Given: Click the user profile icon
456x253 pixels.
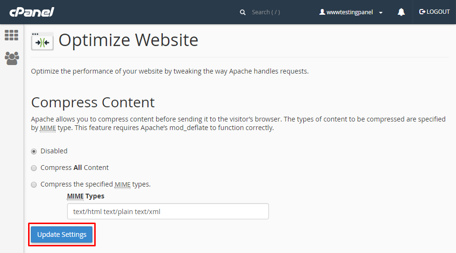Looking at the screenshot, I should 322,12.
